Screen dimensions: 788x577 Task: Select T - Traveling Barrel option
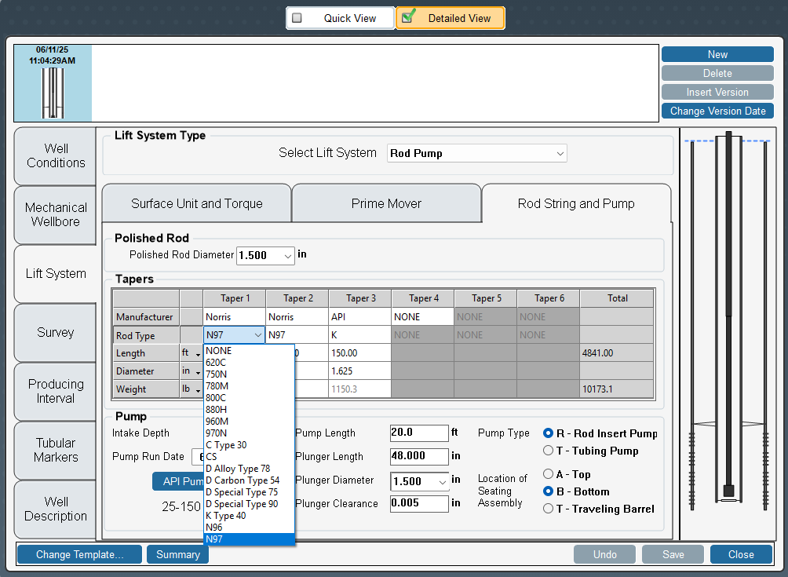549,509
